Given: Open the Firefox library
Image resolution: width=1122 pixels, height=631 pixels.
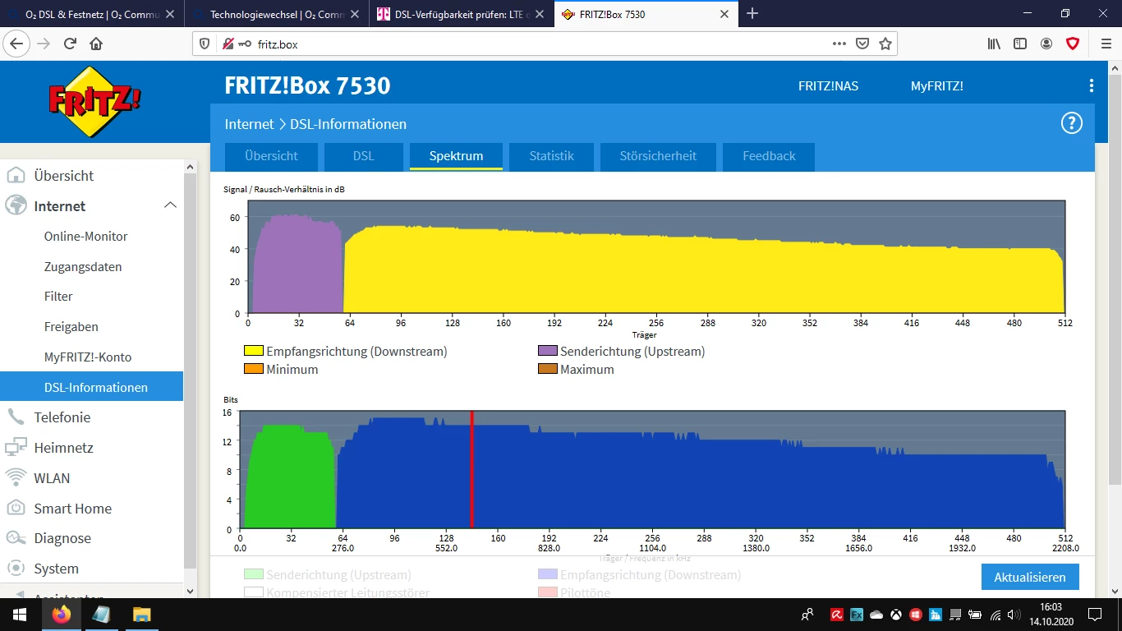Looking at the screenshot, I should (994, 44).
